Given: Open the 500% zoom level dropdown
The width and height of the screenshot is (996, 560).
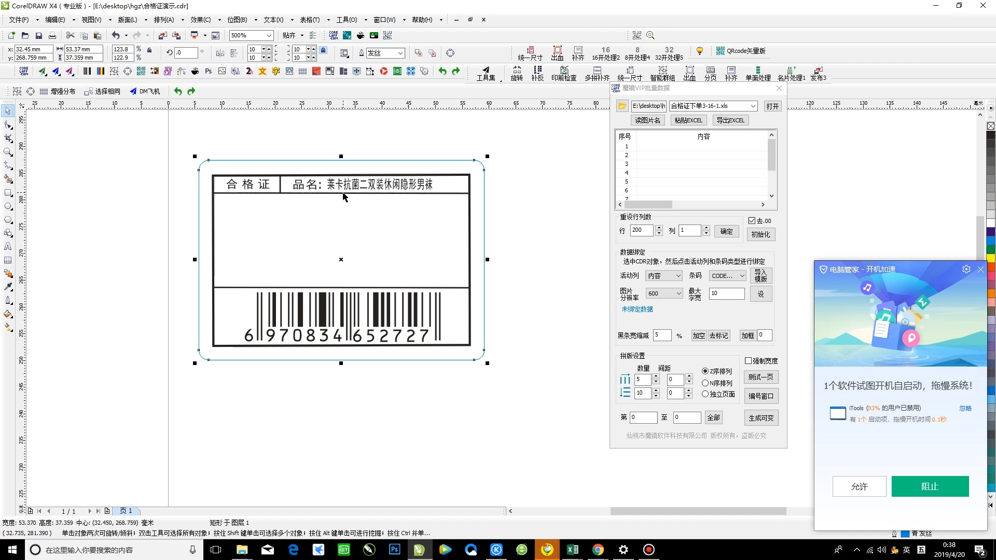Looking at the screenshot, I should click(269, 35).
